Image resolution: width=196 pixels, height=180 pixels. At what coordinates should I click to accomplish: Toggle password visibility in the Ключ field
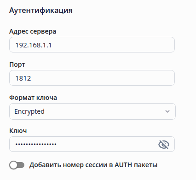coord(164,145)
